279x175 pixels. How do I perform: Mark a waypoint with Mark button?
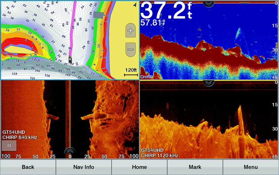click(x=195, y=167)
